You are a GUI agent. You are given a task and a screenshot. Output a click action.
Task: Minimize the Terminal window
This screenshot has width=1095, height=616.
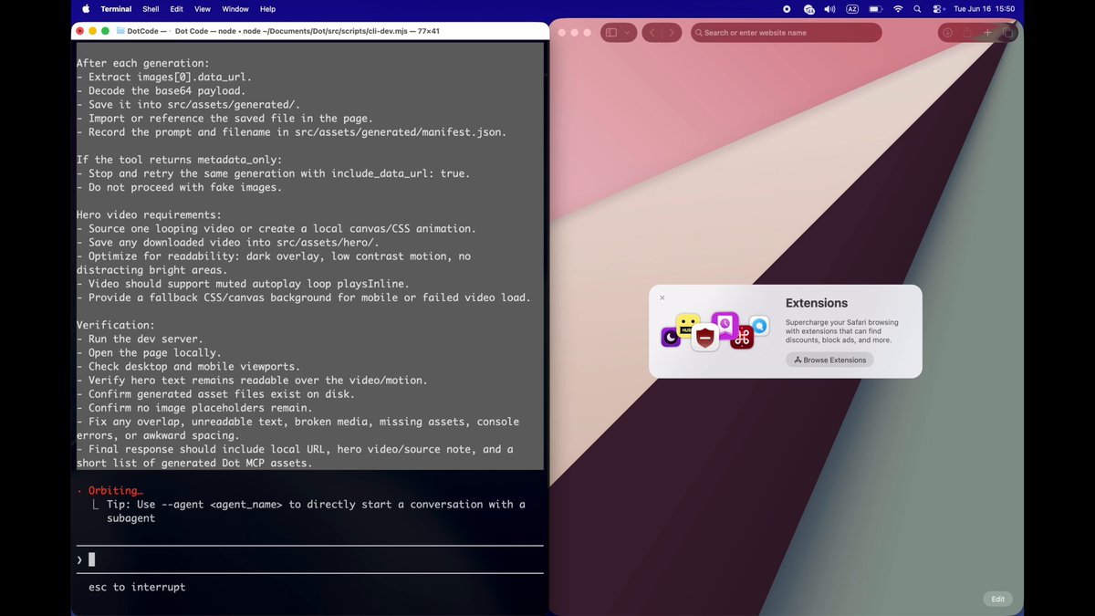(93, 31)
